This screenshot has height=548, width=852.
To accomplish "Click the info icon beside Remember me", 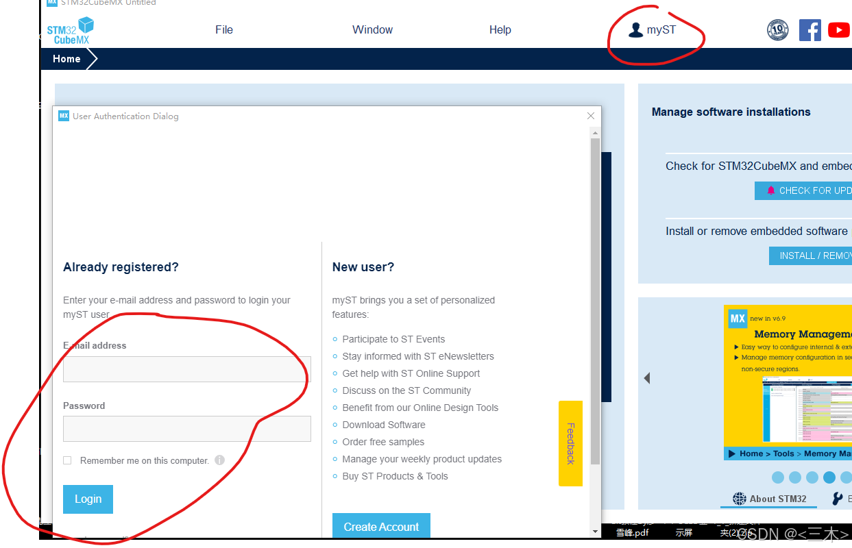I will coord(219,460).
